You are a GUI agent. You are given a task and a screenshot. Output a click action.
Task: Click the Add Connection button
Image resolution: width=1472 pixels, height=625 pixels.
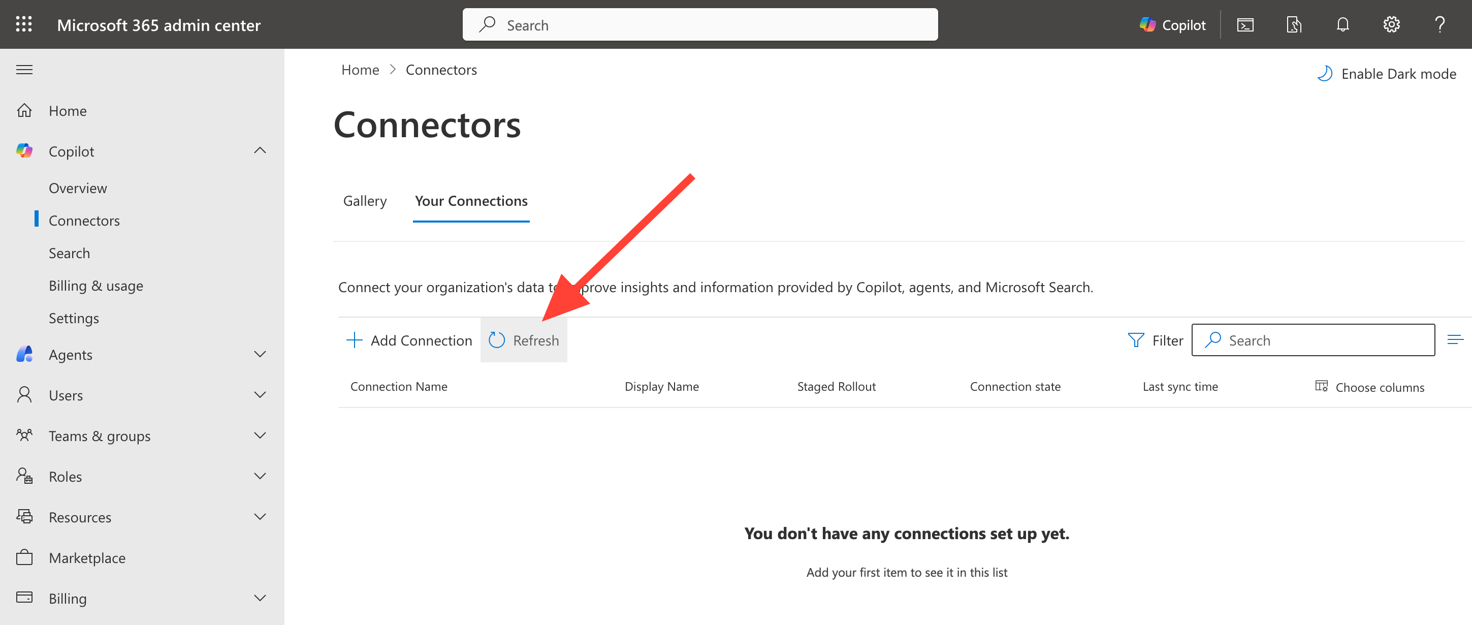(x=409, y=340)
